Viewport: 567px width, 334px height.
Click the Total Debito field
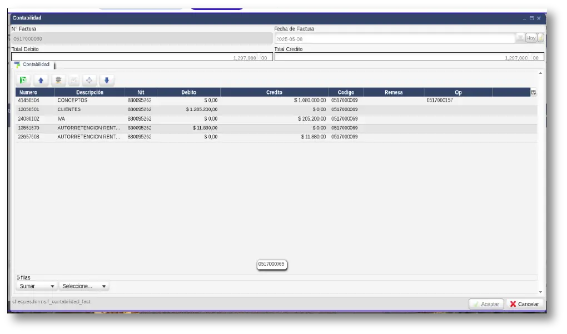coord(142,57)
